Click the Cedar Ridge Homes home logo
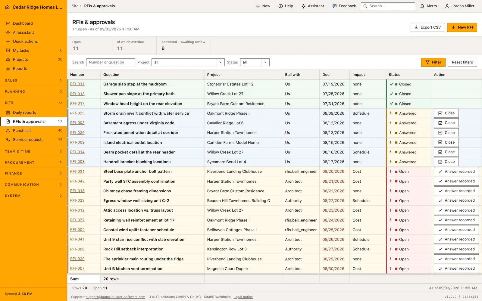The image size is (482, 301). pyautogui.click(x=8, y=7)
